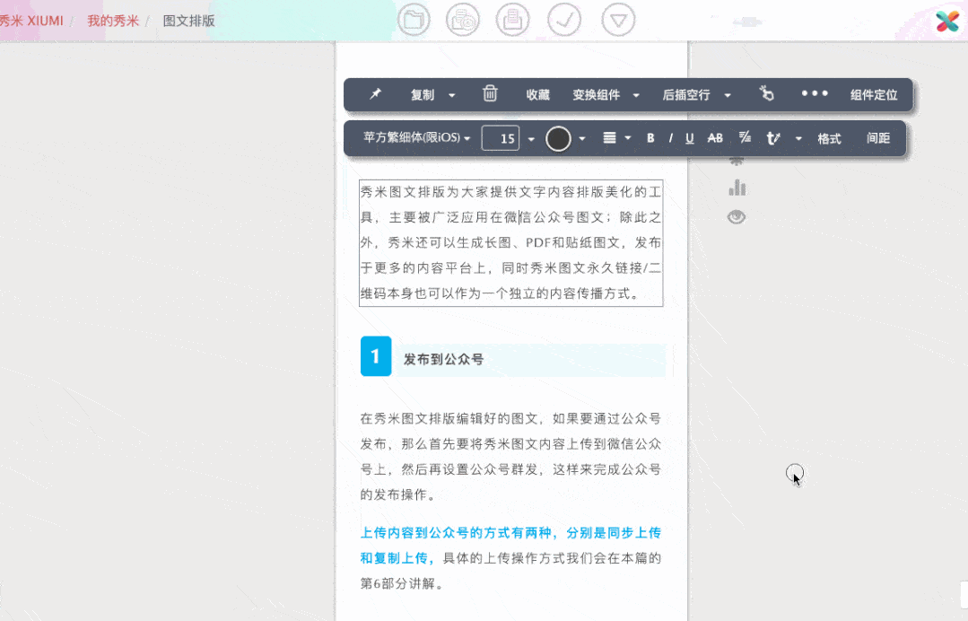This screenshot has width=968, height=621.
Task: Click the bar chart icon in side panel
Action: (x=737, y=188)
